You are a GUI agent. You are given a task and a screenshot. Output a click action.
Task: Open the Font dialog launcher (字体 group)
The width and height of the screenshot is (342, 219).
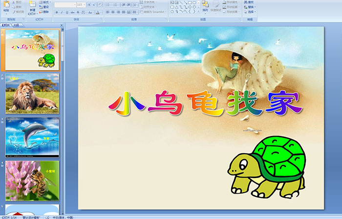coord(102,20)
